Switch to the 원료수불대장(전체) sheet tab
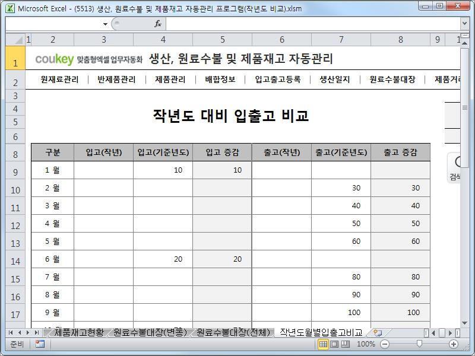 tap(233, 333)
